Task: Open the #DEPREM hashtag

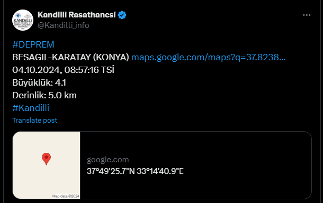Action: click(x=33, y=44)
